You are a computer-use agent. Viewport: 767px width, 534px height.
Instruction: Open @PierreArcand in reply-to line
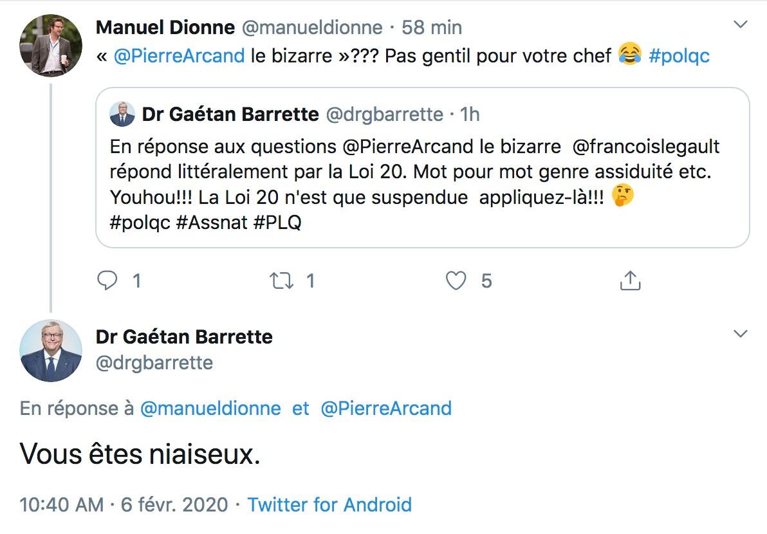(385, 409)
